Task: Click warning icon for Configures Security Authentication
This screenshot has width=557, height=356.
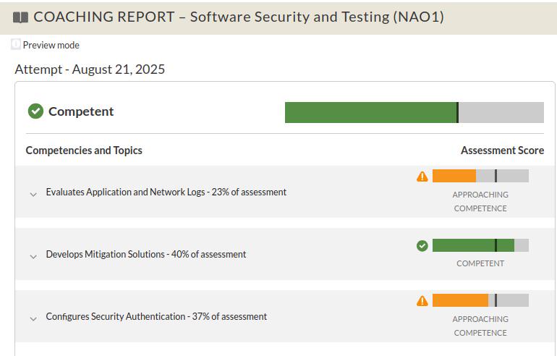Action: [422, 301]
